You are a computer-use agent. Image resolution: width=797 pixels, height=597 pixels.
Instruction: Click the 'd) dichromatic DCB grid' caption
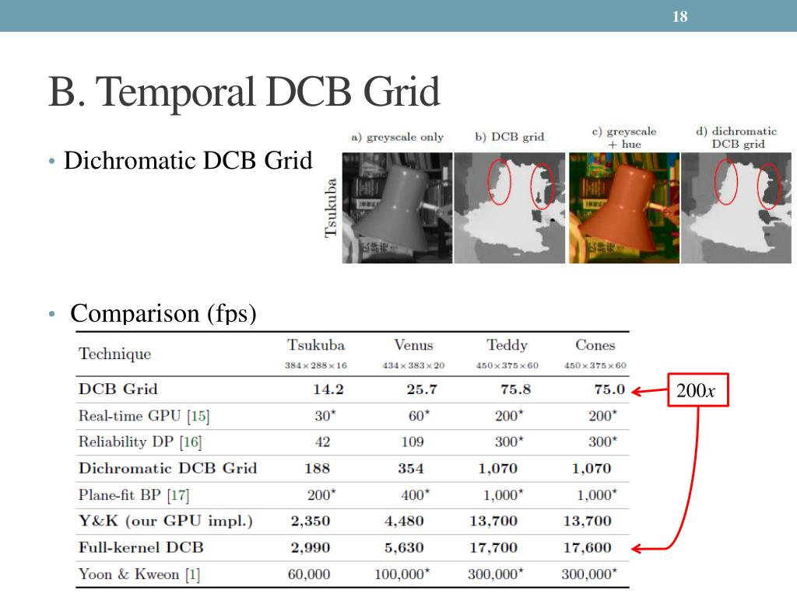click(x=736, y=138)
